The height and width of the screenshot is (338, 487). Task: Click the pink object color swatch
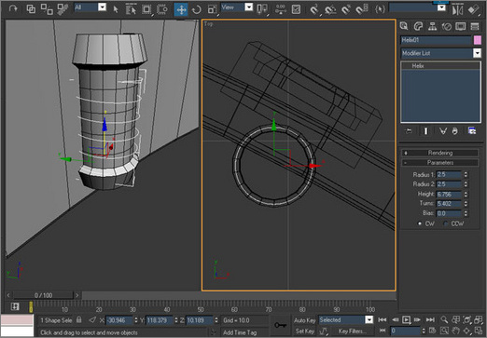478,40
